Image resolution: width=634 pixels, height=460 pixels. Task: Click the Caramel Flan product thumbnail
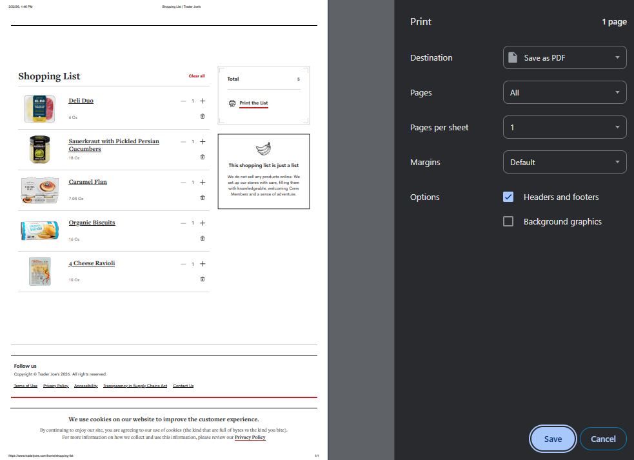click(x=39, y=190)
